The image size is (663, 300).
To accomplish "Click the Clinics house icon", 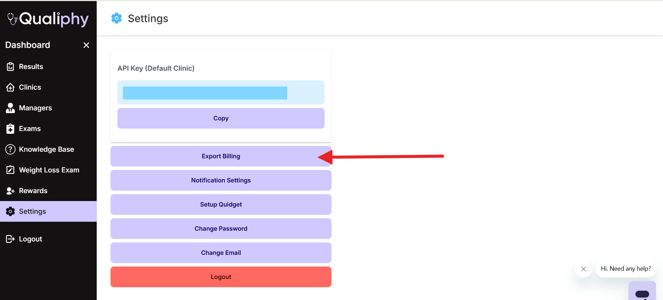I will (10, 87).
